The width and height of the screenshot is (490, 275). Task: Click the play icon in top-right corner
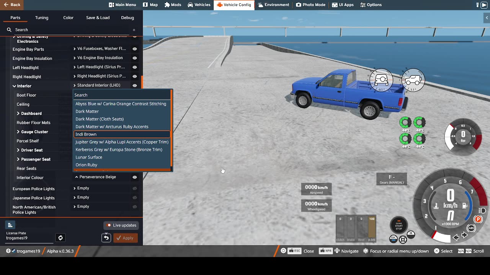tap(484, 5)
